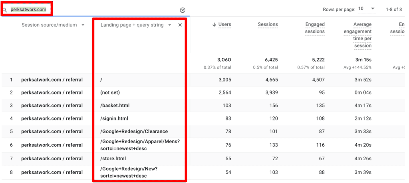This screenshot has height=183, width=409.
Task: Click Sessions value 101 for Clearance
Action: 274,131
